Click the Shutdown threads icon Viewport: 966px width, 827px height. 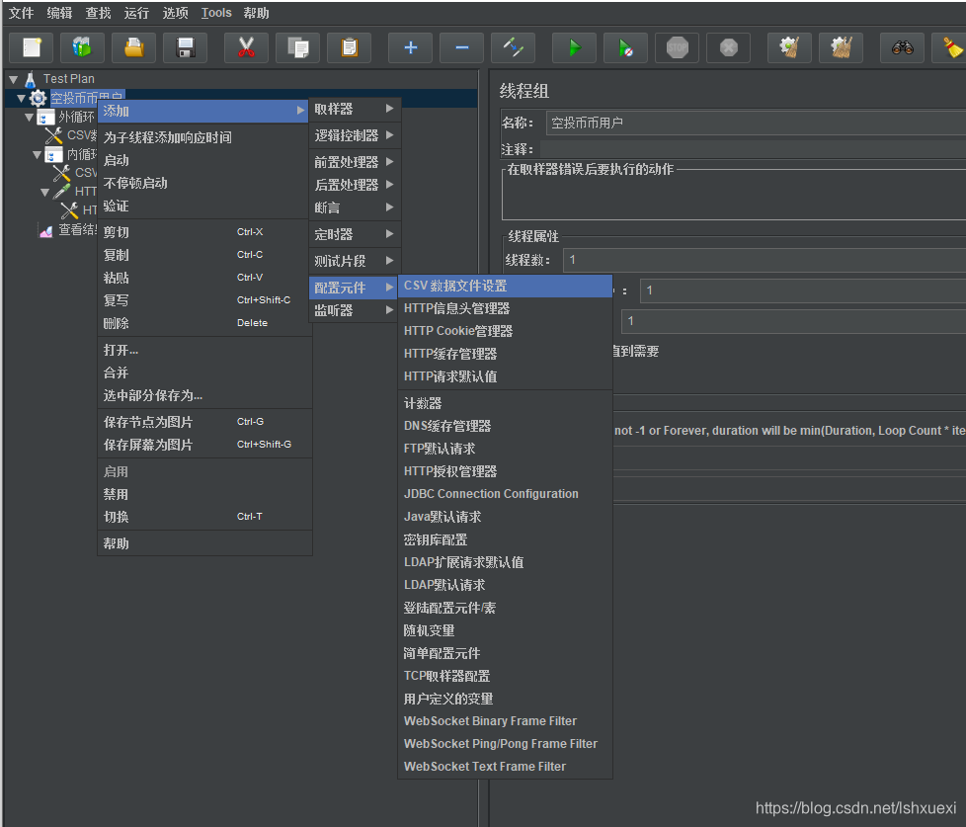click(728, 47)
